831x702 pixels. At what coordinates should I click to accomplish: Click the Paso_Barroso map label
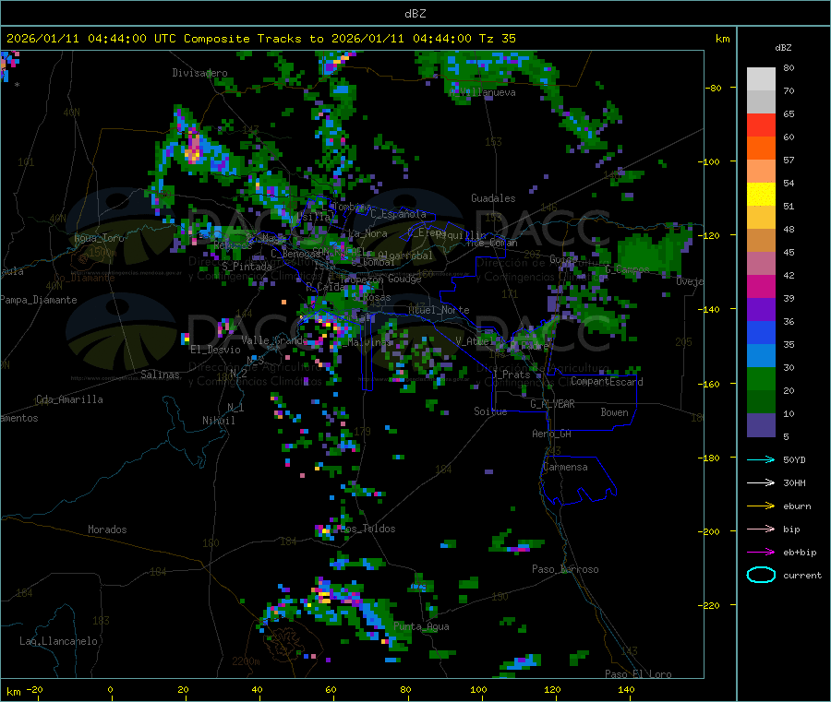coord(565,569)
